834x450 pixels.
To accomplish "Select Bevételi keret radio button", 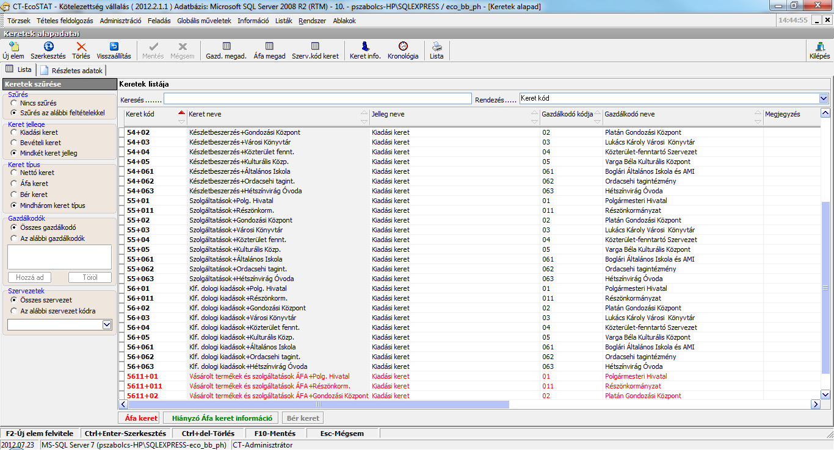I will click(13, 143).
